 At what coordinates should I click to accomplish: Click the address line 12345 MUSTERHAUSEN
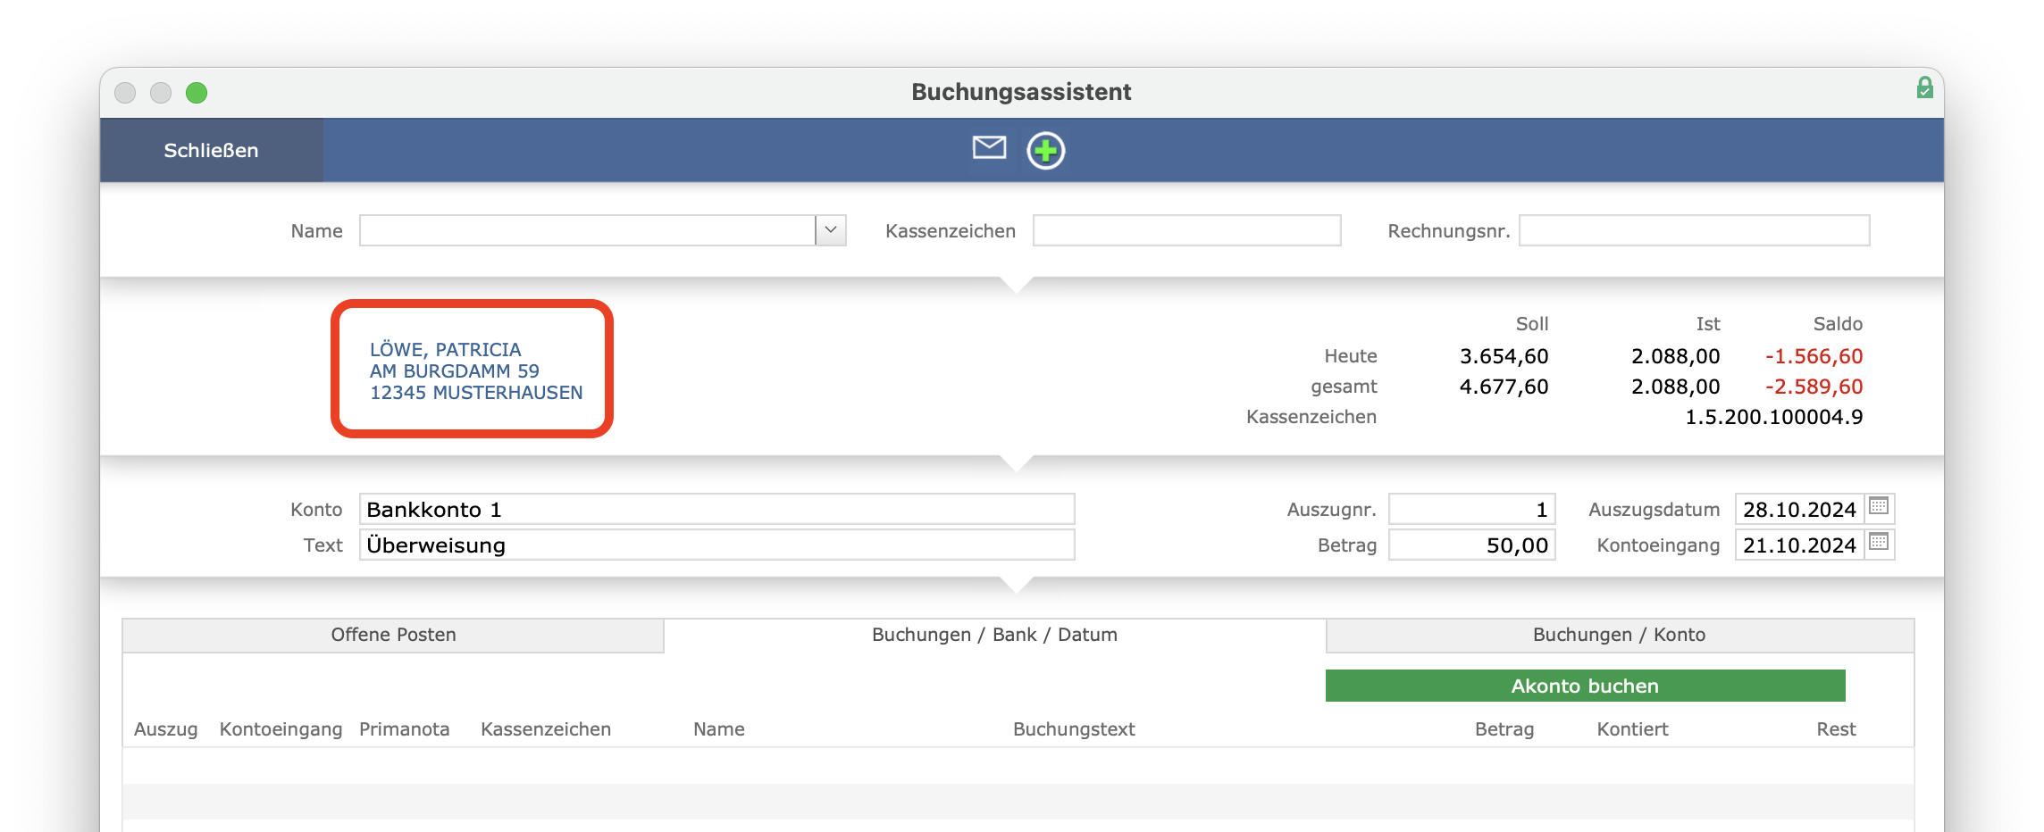pos(476,393)
